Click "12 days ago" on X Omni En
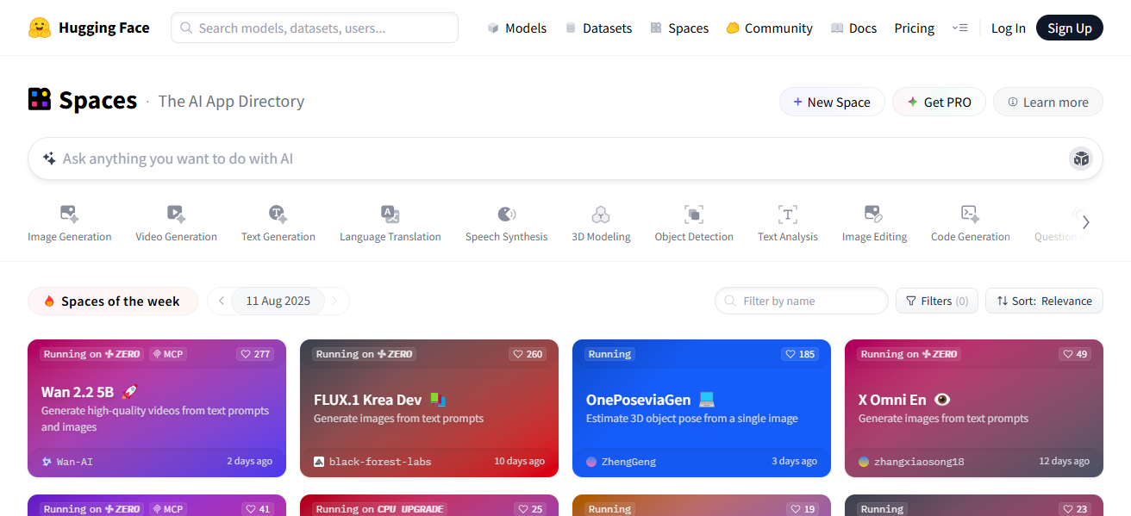This screenshot has width=1131, height=516. [1064, 462]
